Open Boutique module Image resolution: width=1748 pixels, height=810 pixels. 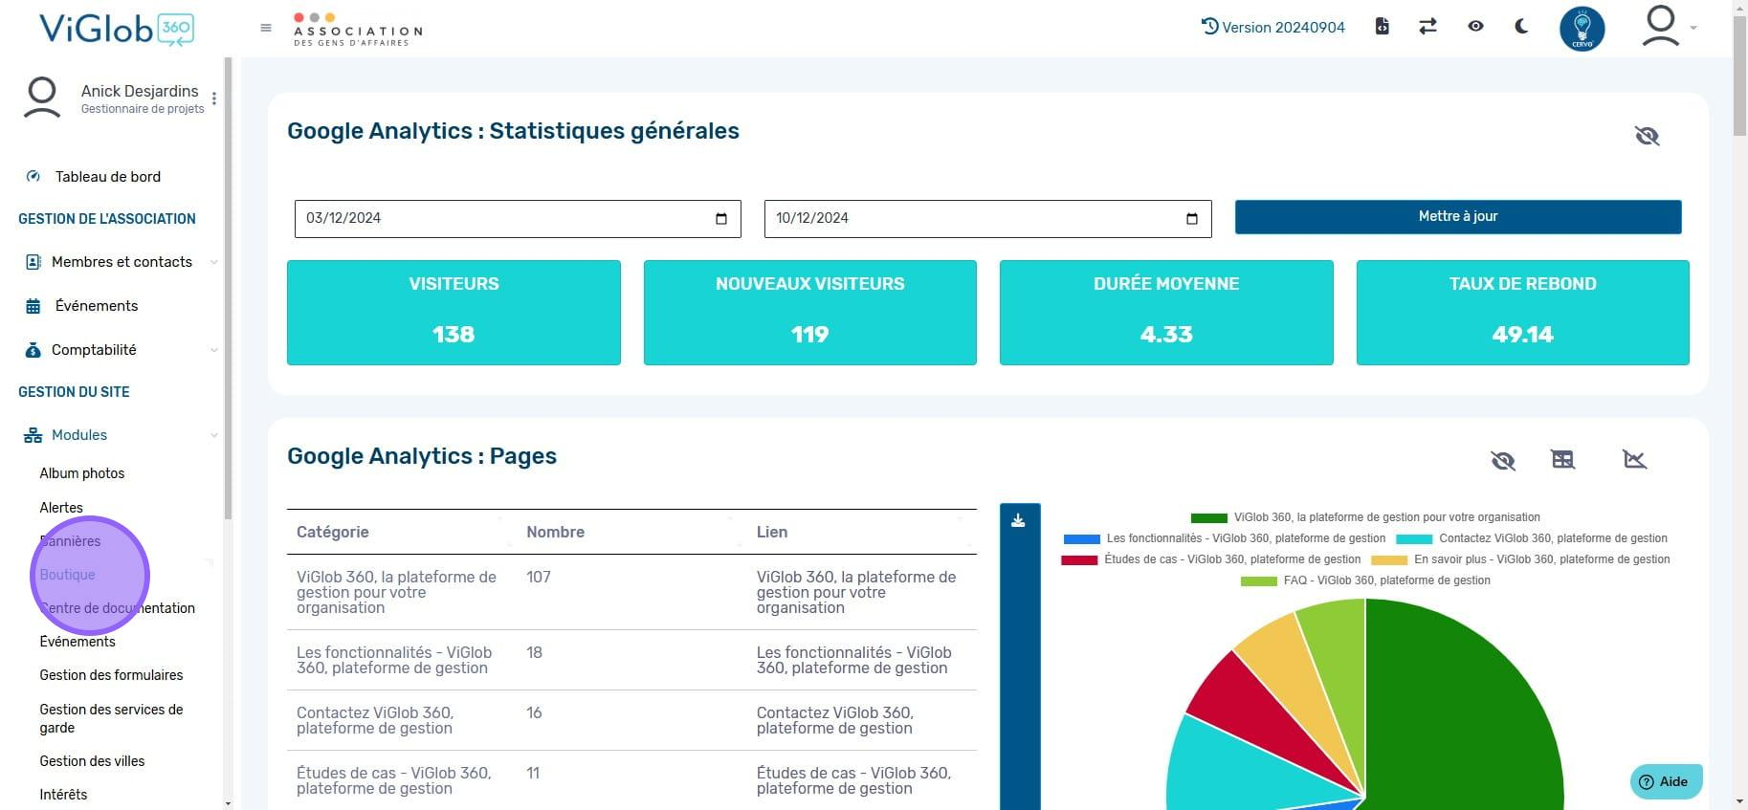pyautogui.click(x=67, y=575)
